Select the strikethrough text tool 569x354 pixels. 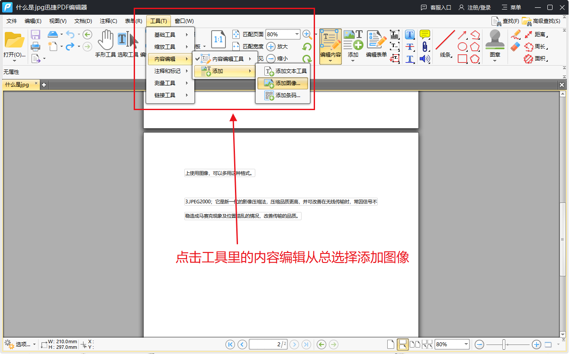tap(410, 47)
